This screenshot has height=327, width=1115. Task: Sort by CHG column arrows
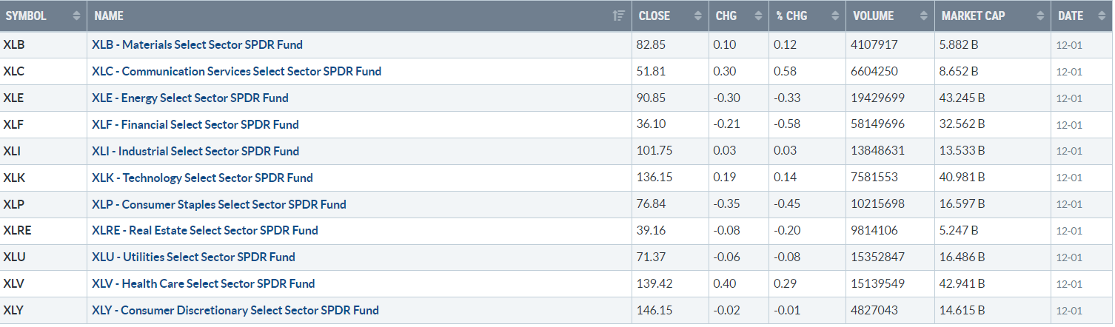tap(758, 16)
